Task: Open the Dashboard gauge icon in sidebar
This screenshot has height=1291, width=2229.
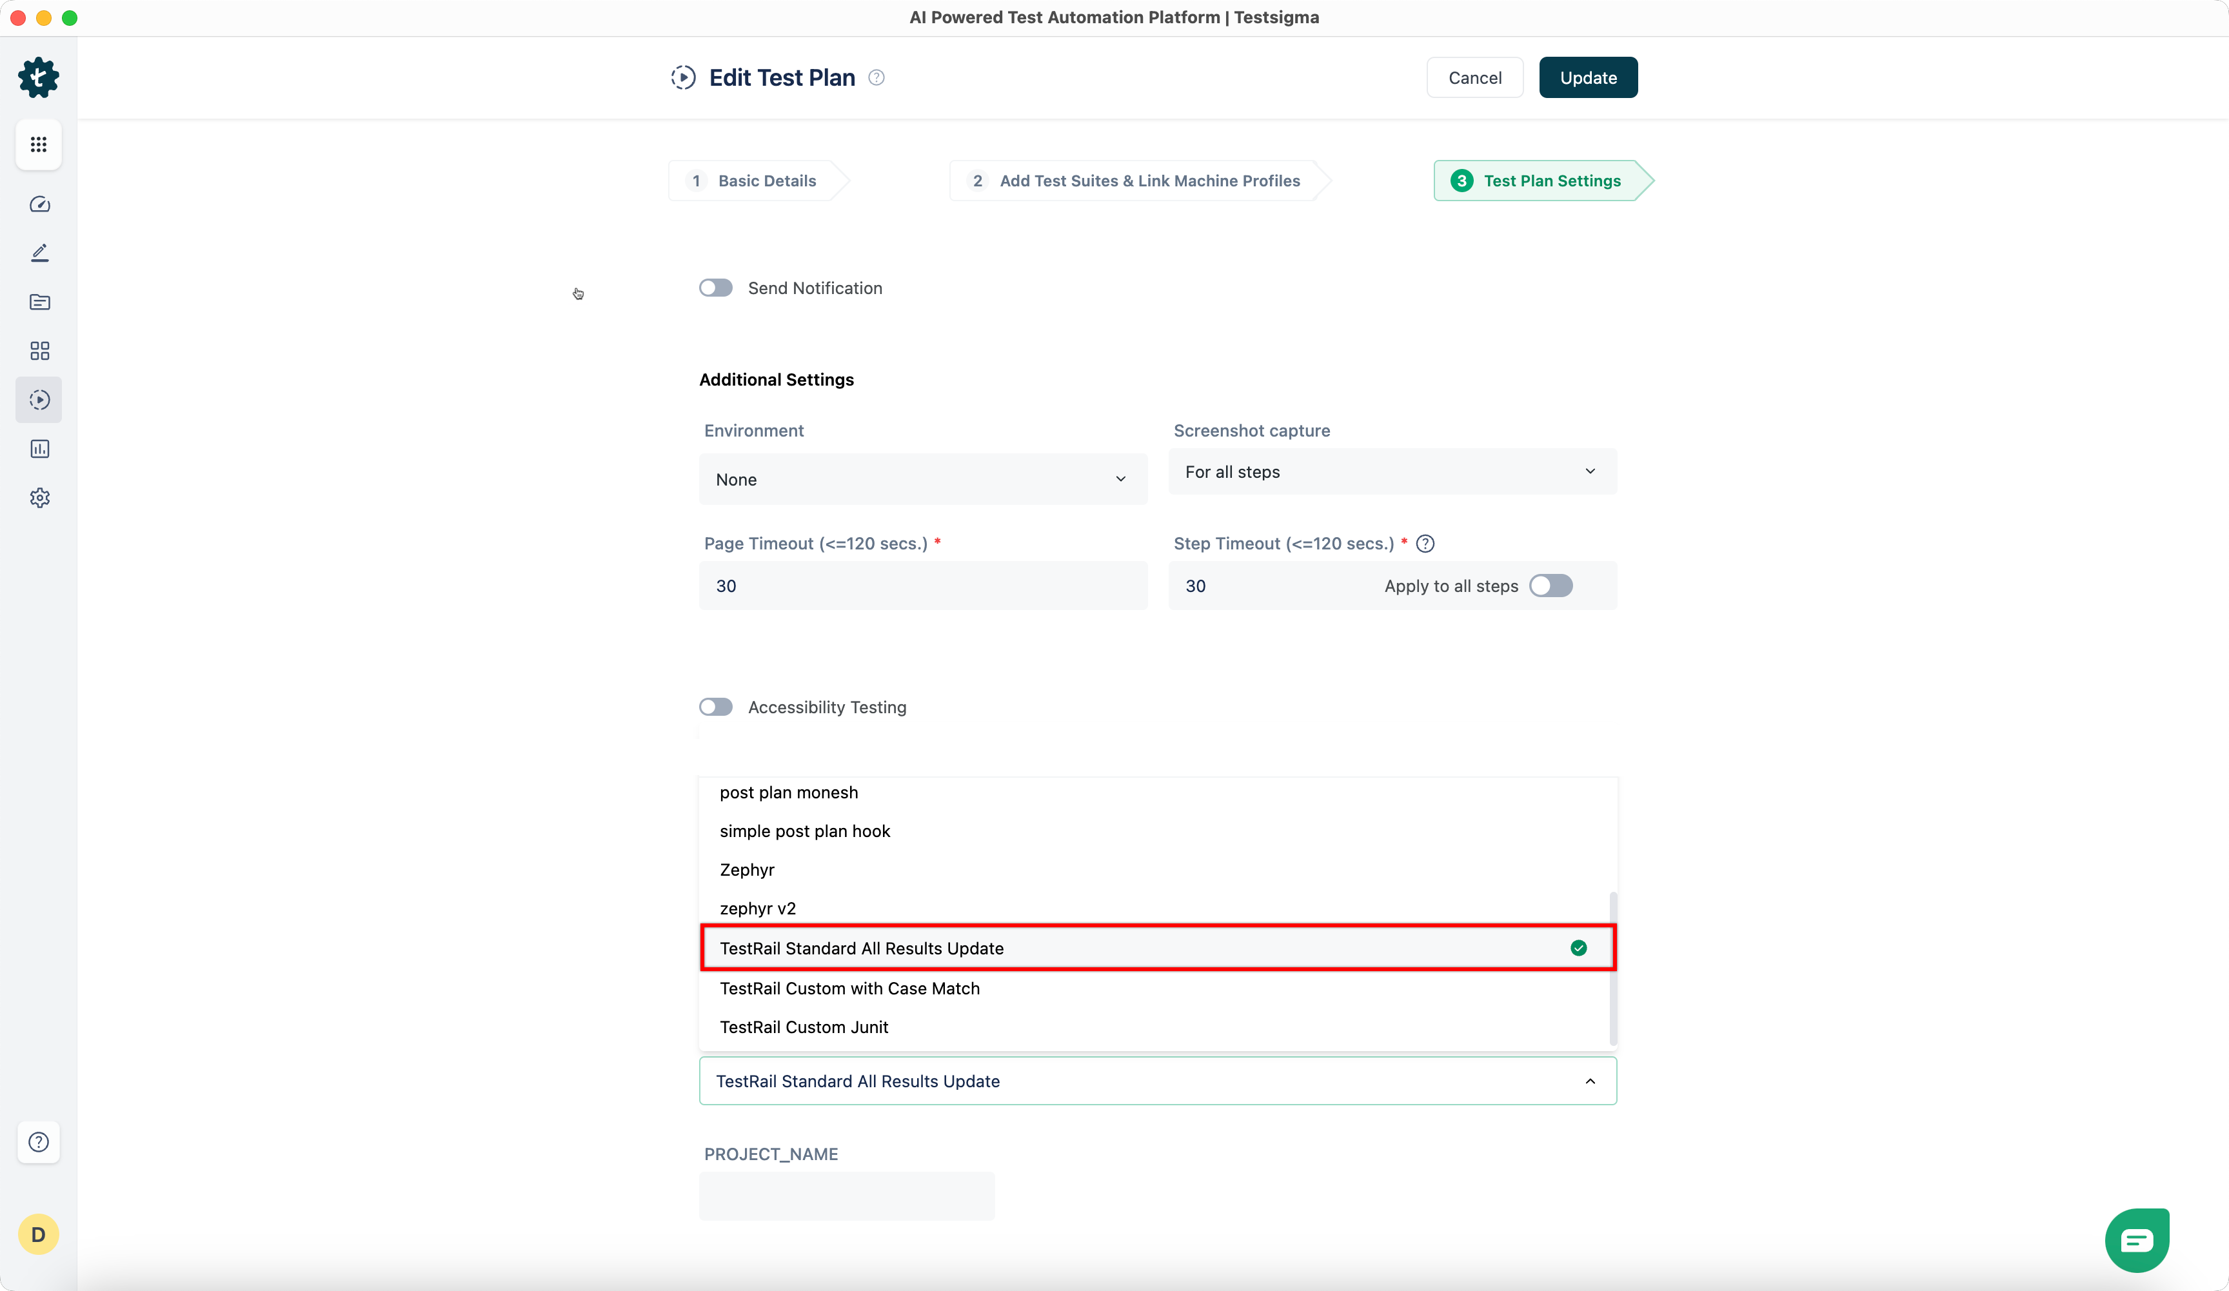Action: pos(39,204)
